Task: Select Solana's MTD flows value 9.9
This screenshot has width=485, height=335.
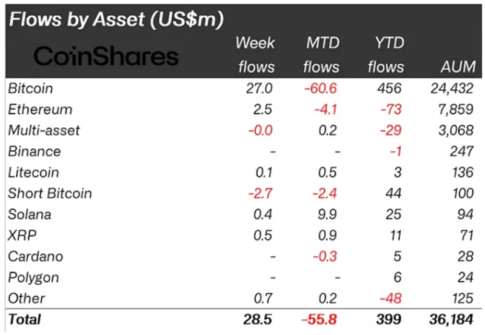Action: (327, 214)
